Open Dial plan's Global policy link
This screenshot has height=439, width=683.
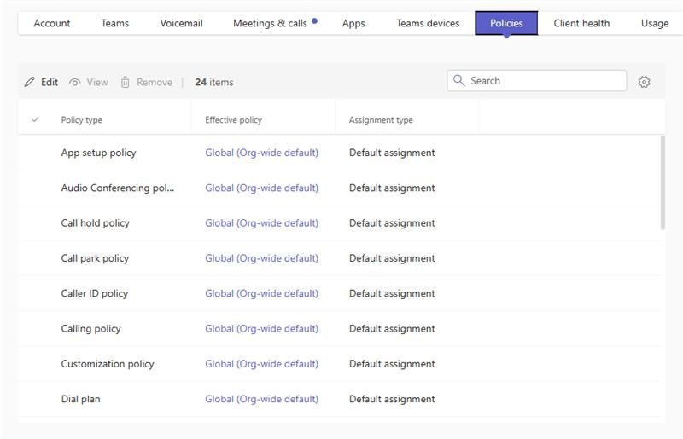coord(261,399)
